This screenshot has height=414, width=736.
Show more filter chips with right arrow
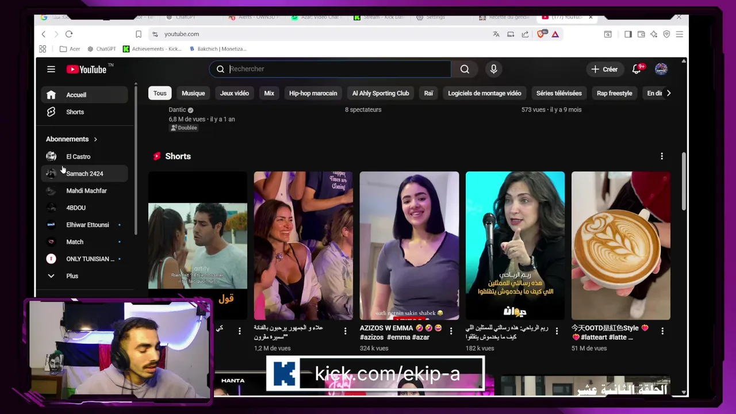[x=668, y=93]
